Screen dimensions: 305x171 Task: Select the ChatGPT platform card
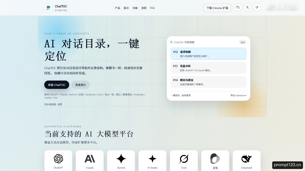(x=58, y=161)
